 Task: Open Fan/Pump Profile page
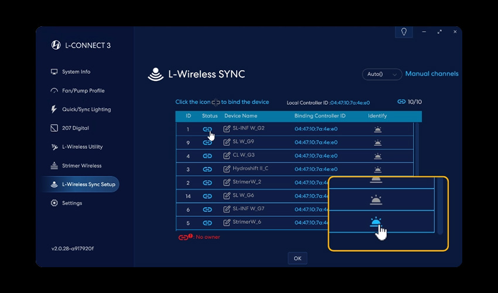[77, 91]
